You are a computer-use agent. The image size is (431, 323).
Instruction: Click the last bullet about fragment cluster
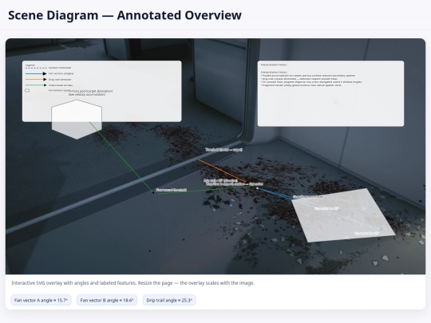301,85
